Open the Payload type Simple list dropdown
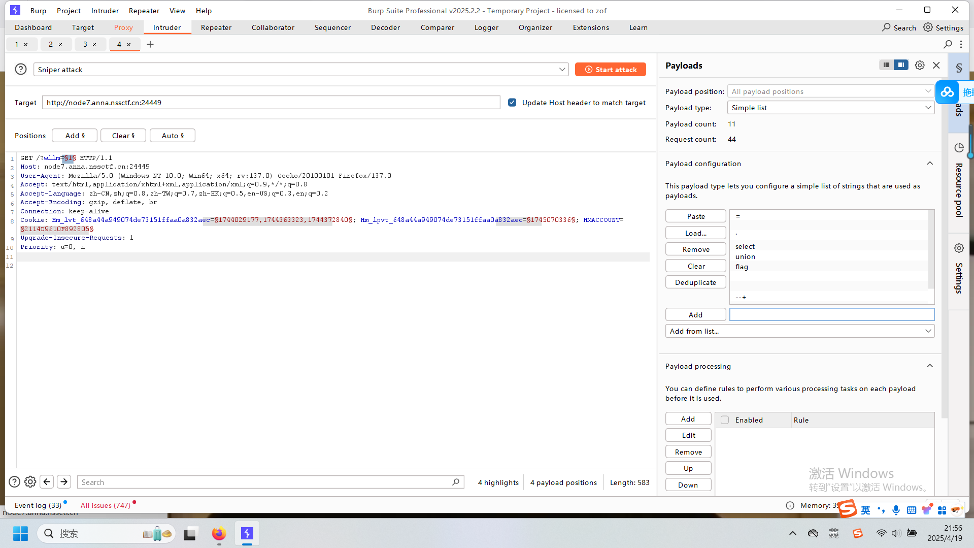974x548 pixels. click(831, 108)
